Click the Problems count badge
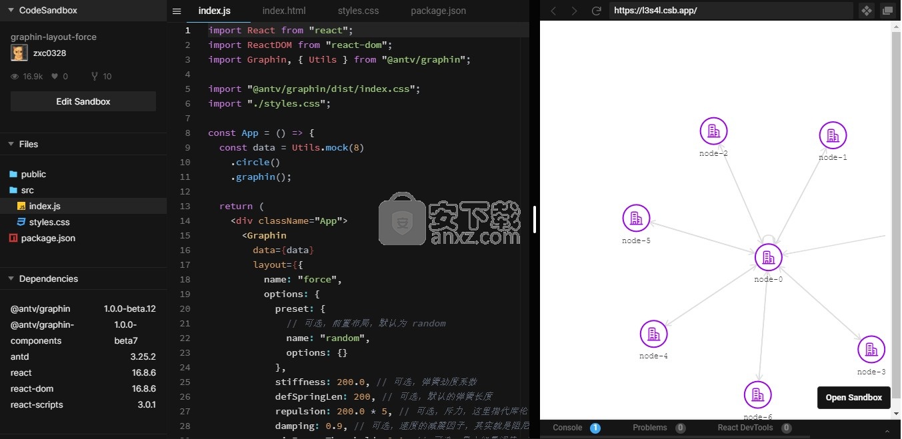This screenshot has width=902, height=439. pos(680,428)
